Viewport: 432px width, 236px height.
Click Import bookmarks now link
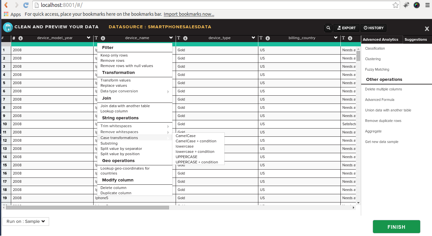point(189,14)
